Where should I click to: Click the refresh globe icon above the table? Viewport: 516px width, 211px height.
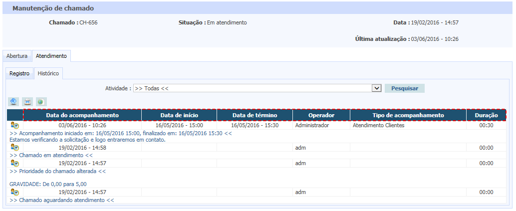(14, 102)
